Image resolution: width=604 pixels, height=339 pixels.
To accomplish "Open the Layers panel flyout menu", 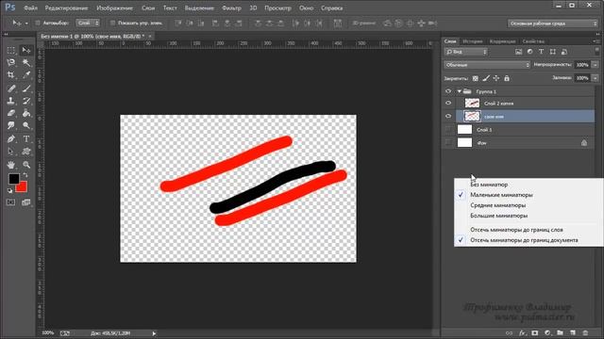I will (x=596, y=41).
